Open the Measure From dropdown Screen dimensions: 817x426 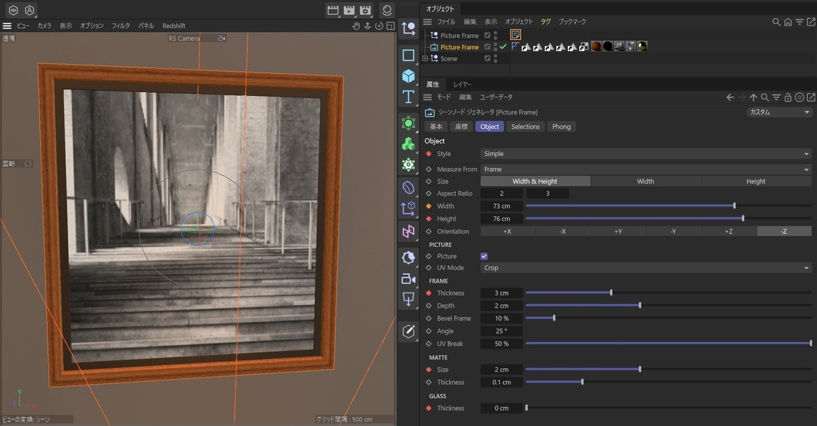coord(646,169)
